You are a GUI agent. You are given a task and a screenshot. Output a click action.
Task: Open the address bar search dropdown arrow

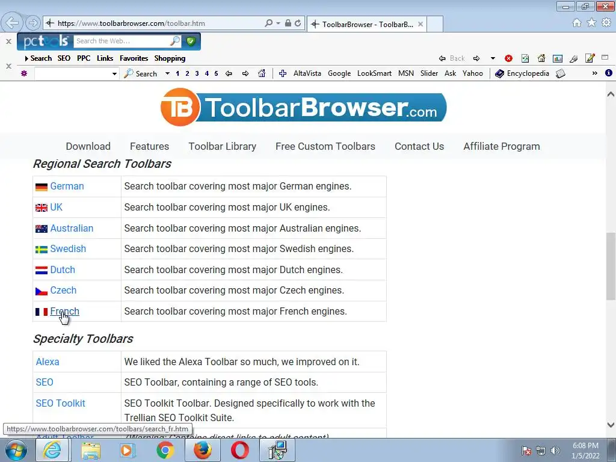coord(278,23)
